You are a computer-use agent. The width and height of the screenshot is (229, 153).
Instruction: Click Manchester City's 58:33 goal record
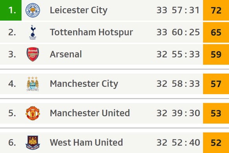186,84
